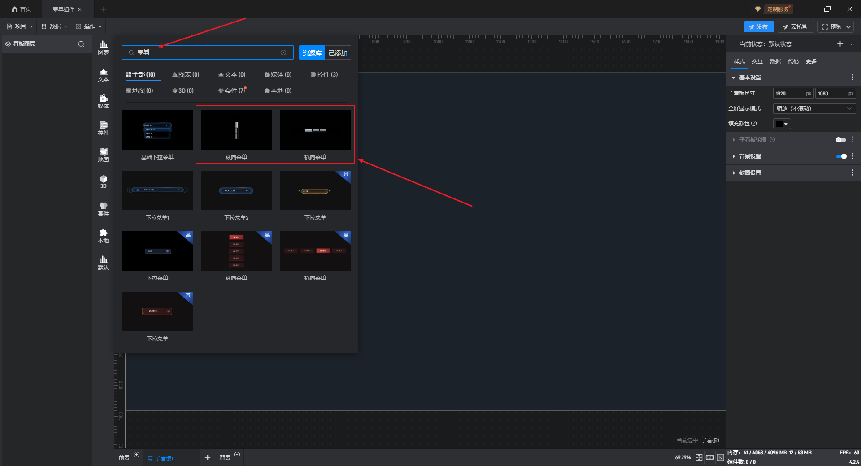
Task: Open the 数据 dropdown in the top toolbar
Action: point(54,26)
